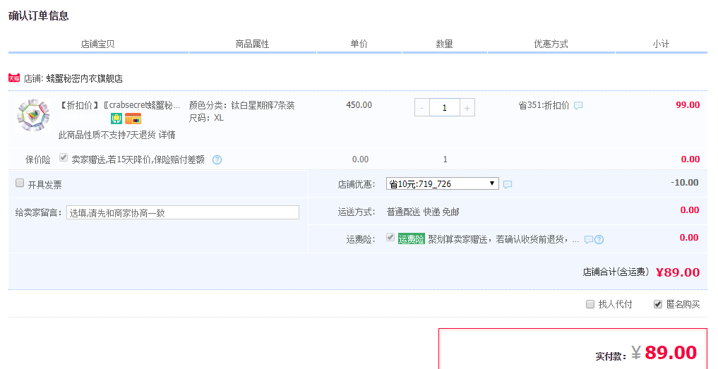
Task: Open the 螃蟹秘密内衣旗舰店 shop link
Action: pos(84,79)
